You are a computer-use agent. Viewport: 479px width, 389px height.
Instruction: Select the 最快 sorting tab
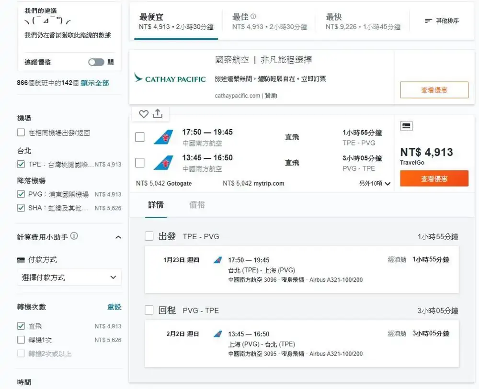363,22
